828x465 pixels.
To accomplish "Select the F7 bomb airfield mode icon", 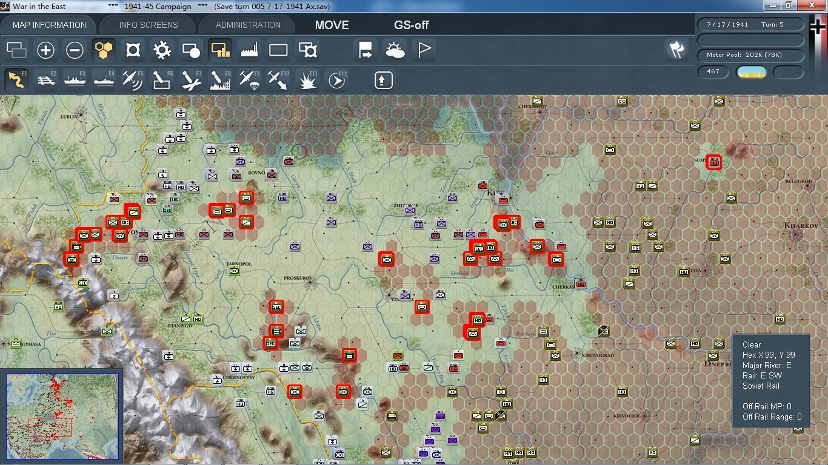I will click(191, 80).
